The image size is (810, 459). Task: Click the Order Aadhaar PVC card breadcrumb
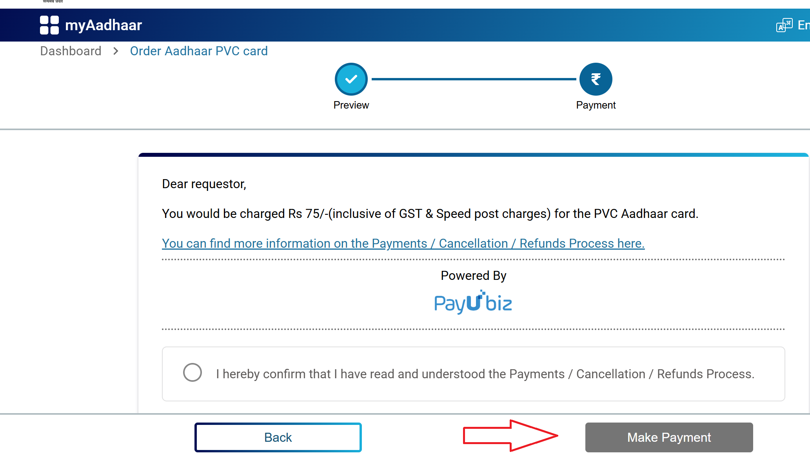click(199, 51)
